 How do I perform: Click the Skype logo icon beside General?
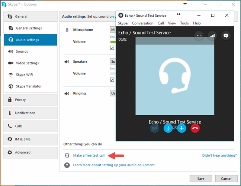(x=10, y=16)
